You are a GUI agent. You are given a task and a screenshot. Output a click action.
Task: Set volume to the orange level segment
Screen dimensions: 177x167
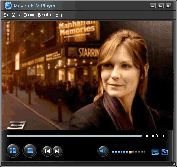tap(130, 152)
